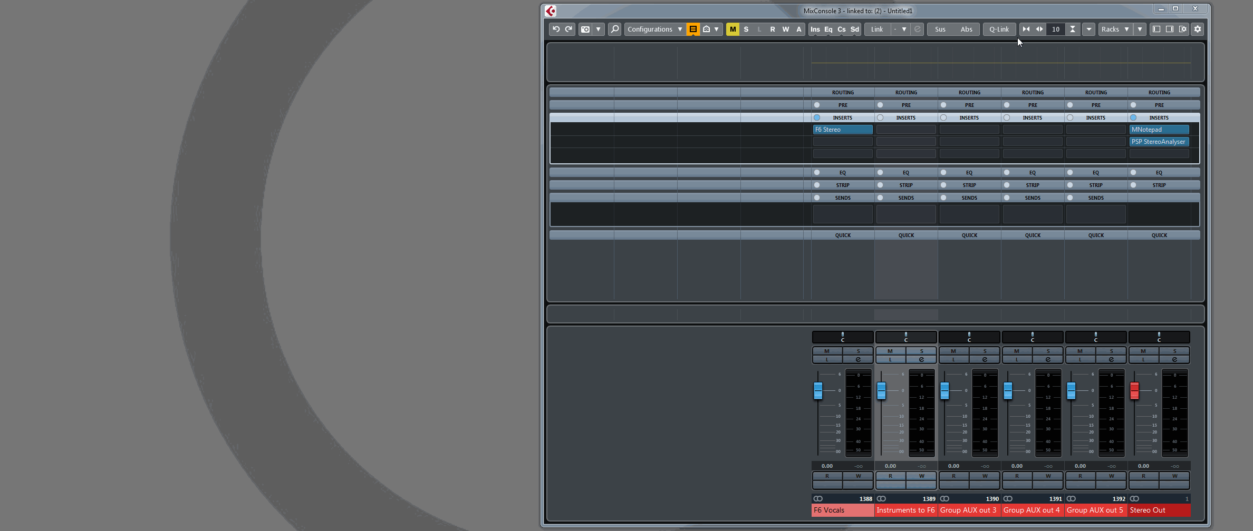Select the Sd rack filter tab
The image size is (1253, 531).
tap(854, 29)
